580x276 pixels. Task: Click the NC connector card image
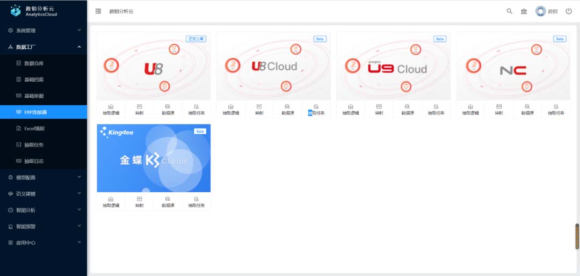click(x=513, y=66)
